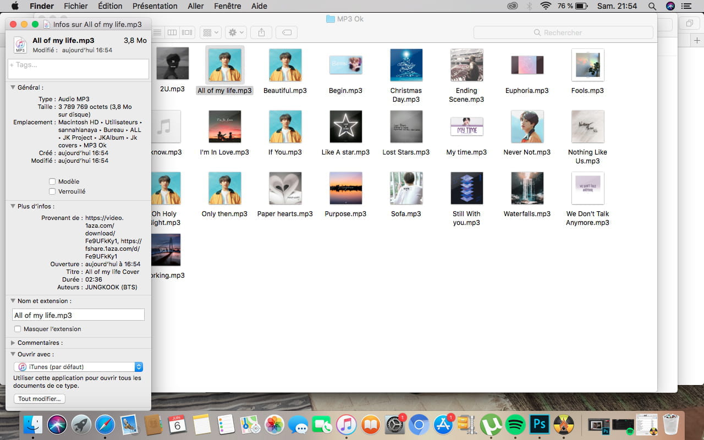Viewport: 704px width, 440px height.
Task: Click the Finder share button
Action: [261, 32]
